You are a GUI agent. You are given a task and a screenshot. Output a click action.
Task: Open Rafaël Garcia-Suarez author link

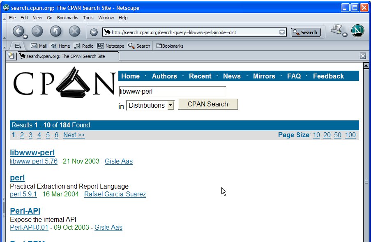click(115, 194)
